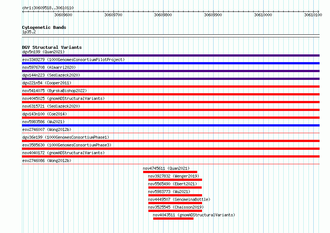Click ruler position 30610000

click(x=263, y=15)
